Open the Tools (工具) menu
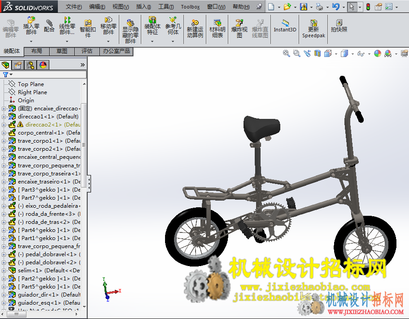The image size is (409, 319). pyautogui.click(x=166, y=7)
